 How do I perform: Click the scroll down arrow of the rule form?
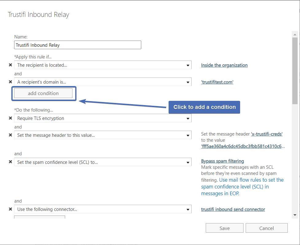point(295,215)
